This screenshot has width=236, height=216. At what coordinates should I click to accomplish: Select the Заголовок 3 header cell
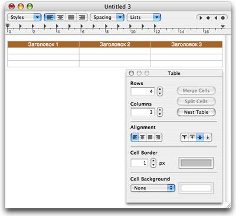click(x=186, y=44)
